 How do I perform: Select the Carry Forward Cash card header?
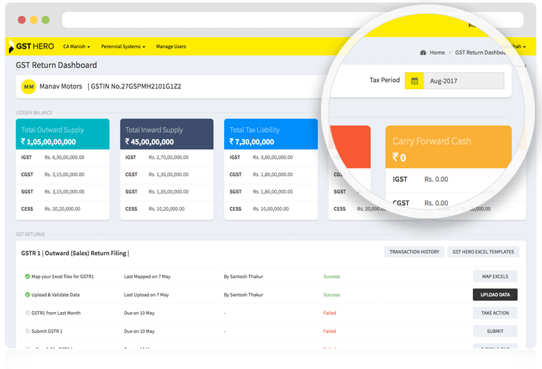pos(448,147)
